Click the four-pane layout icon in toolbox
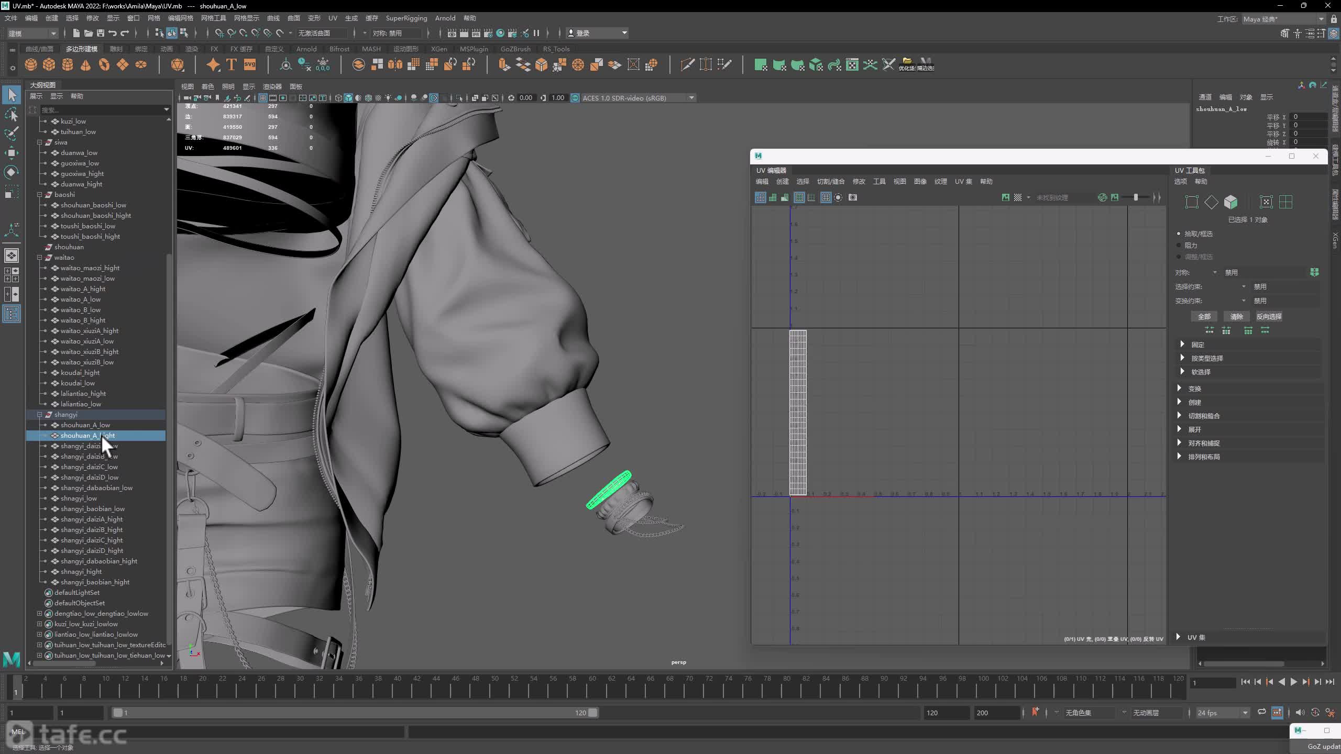Image resolution: width=1341 pixels, height=754 pixels. (12, 275)
